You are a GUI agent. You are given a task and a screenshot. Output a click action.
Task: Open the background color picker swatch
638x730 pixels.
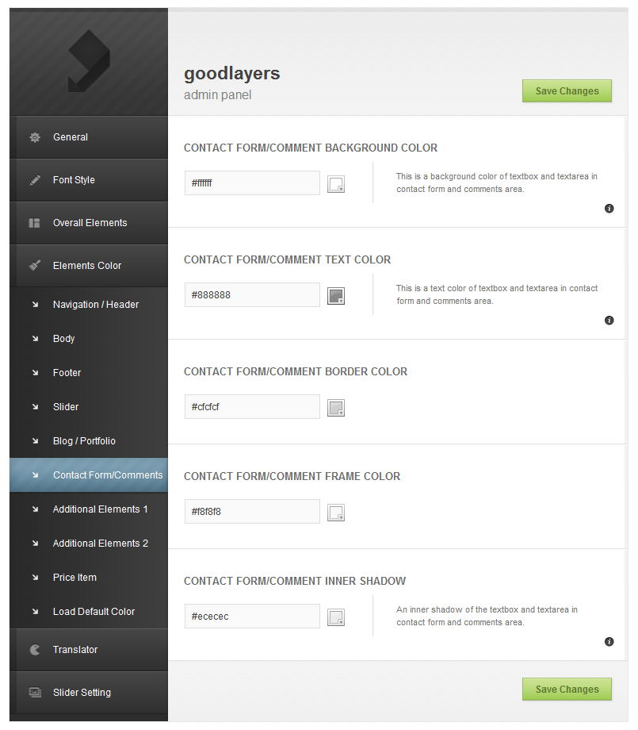pos(336,184)
